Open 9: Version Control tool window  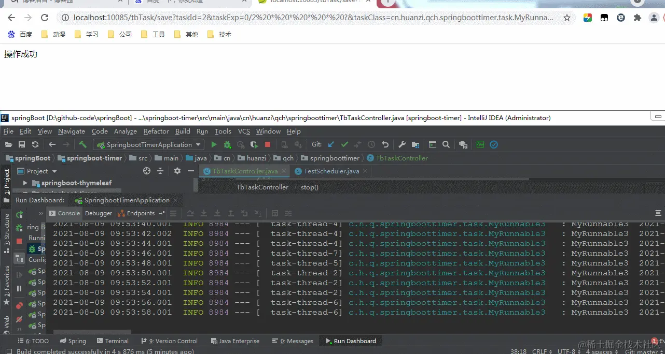coord(169,341)
